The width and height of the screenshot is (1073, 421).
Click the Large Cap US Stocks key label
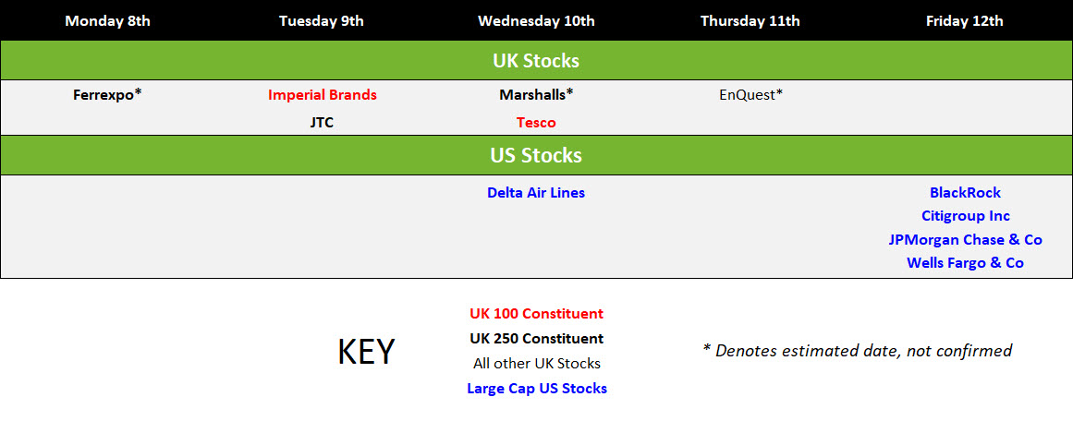(536, 388)
